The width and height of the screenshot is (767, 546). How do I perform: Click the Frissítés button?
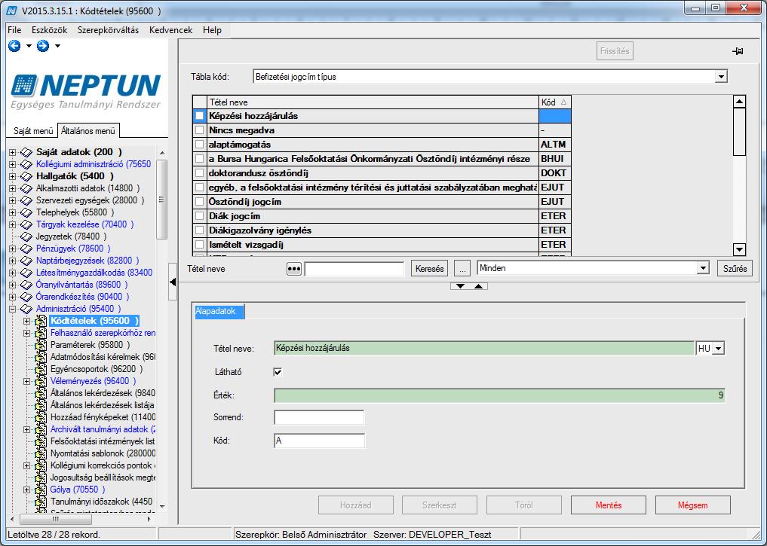[x=615, y=51]
